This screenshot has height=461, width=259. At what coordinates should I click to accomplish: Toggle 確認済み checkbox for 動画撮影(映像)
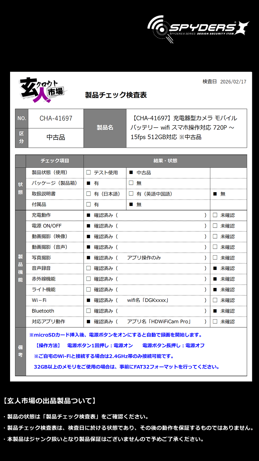coord(89,237)
